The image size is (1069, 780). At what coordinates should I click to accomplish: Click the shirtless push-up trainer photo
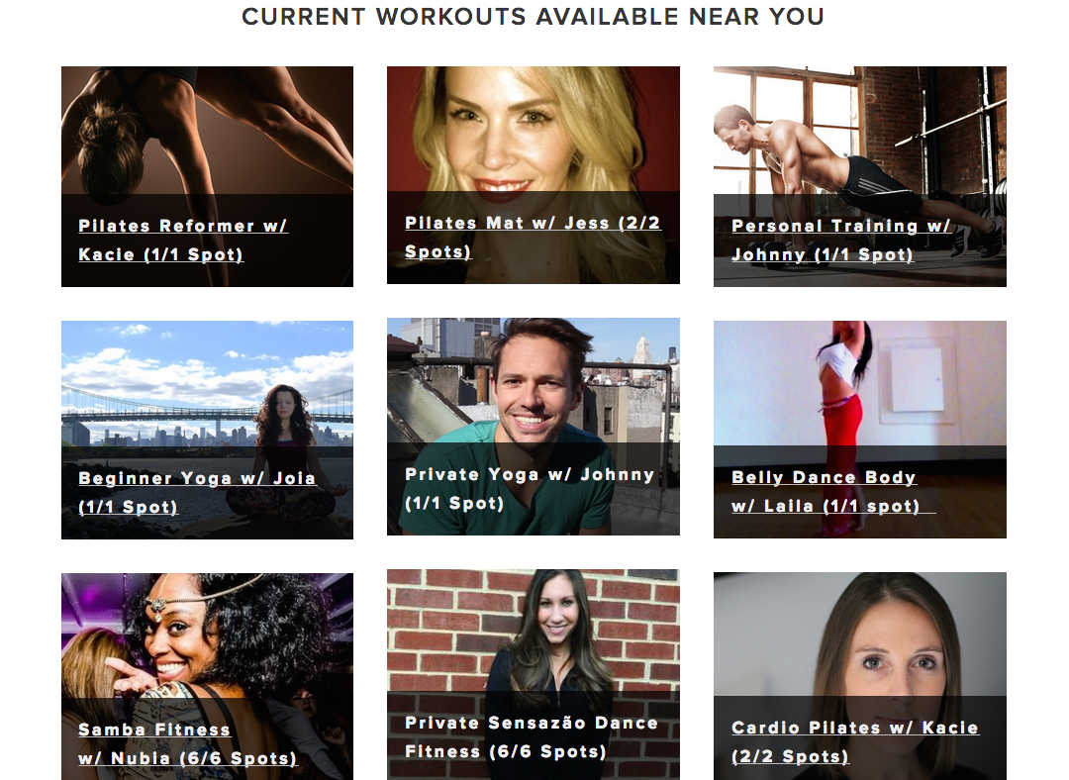(860, 131)
